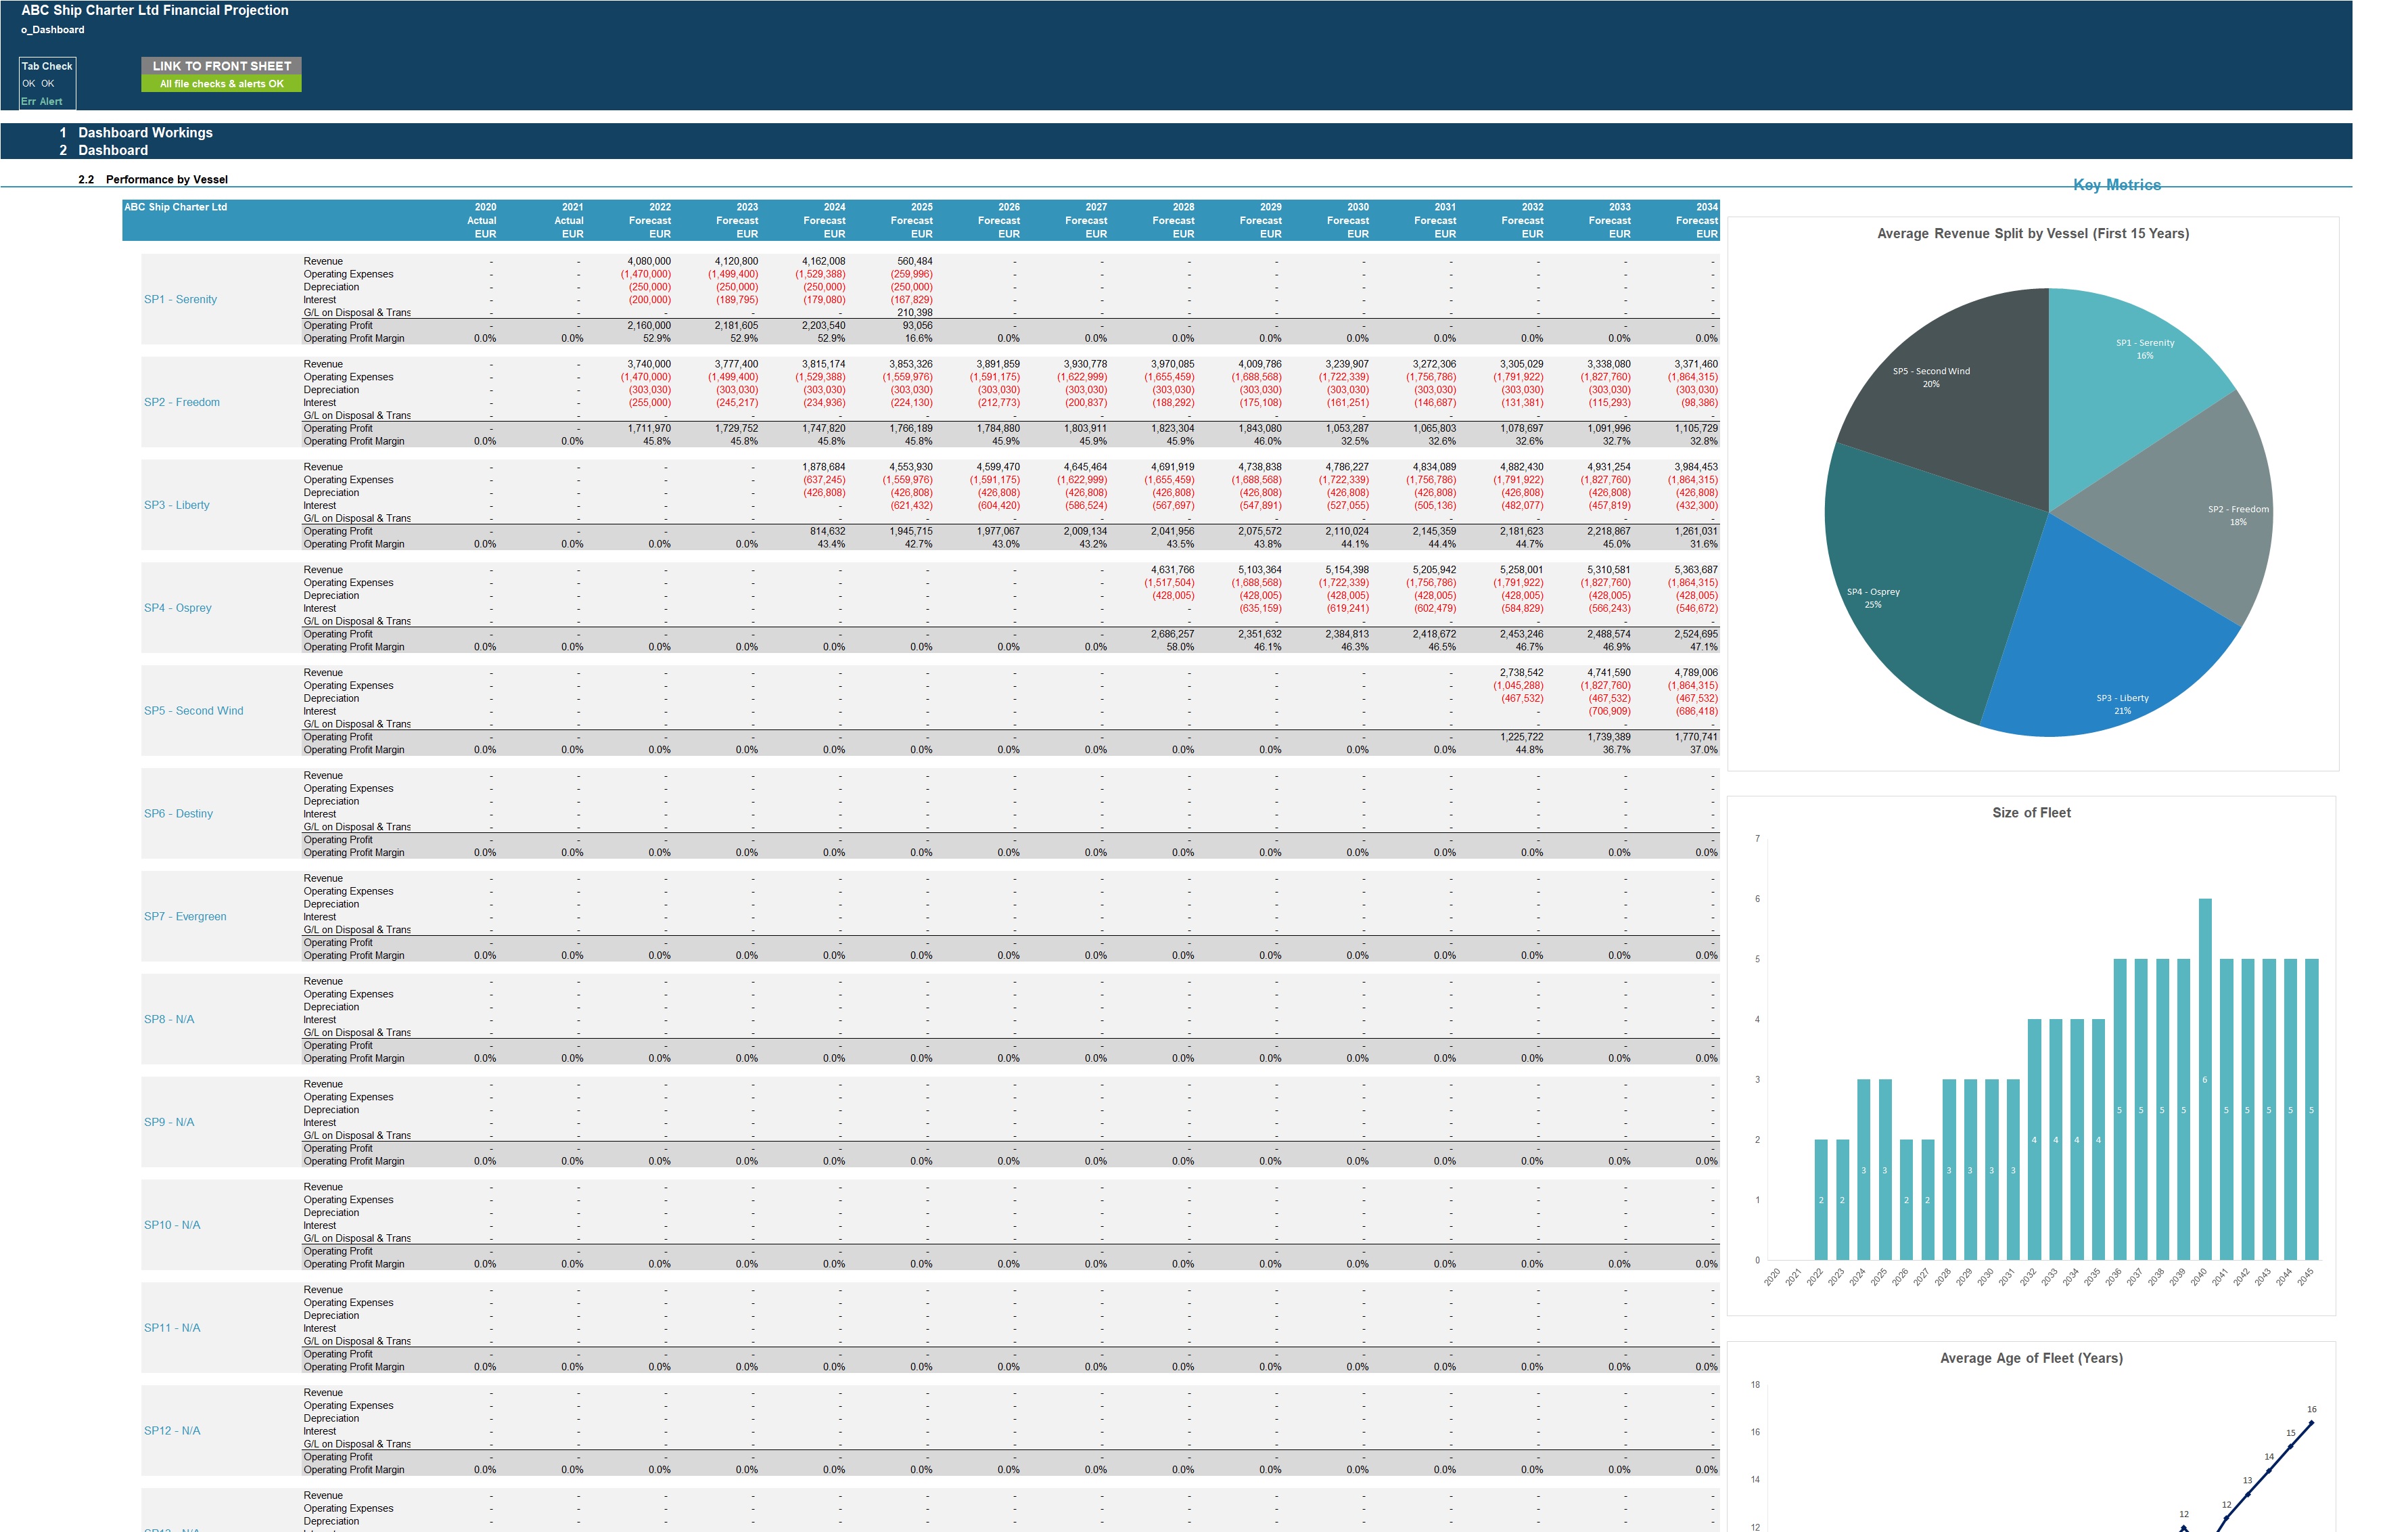Click the SP7 - Evergreen vessel label
Image resolution: width=2408 pixels, height=1532 pixels.
(x=185, y=917)
